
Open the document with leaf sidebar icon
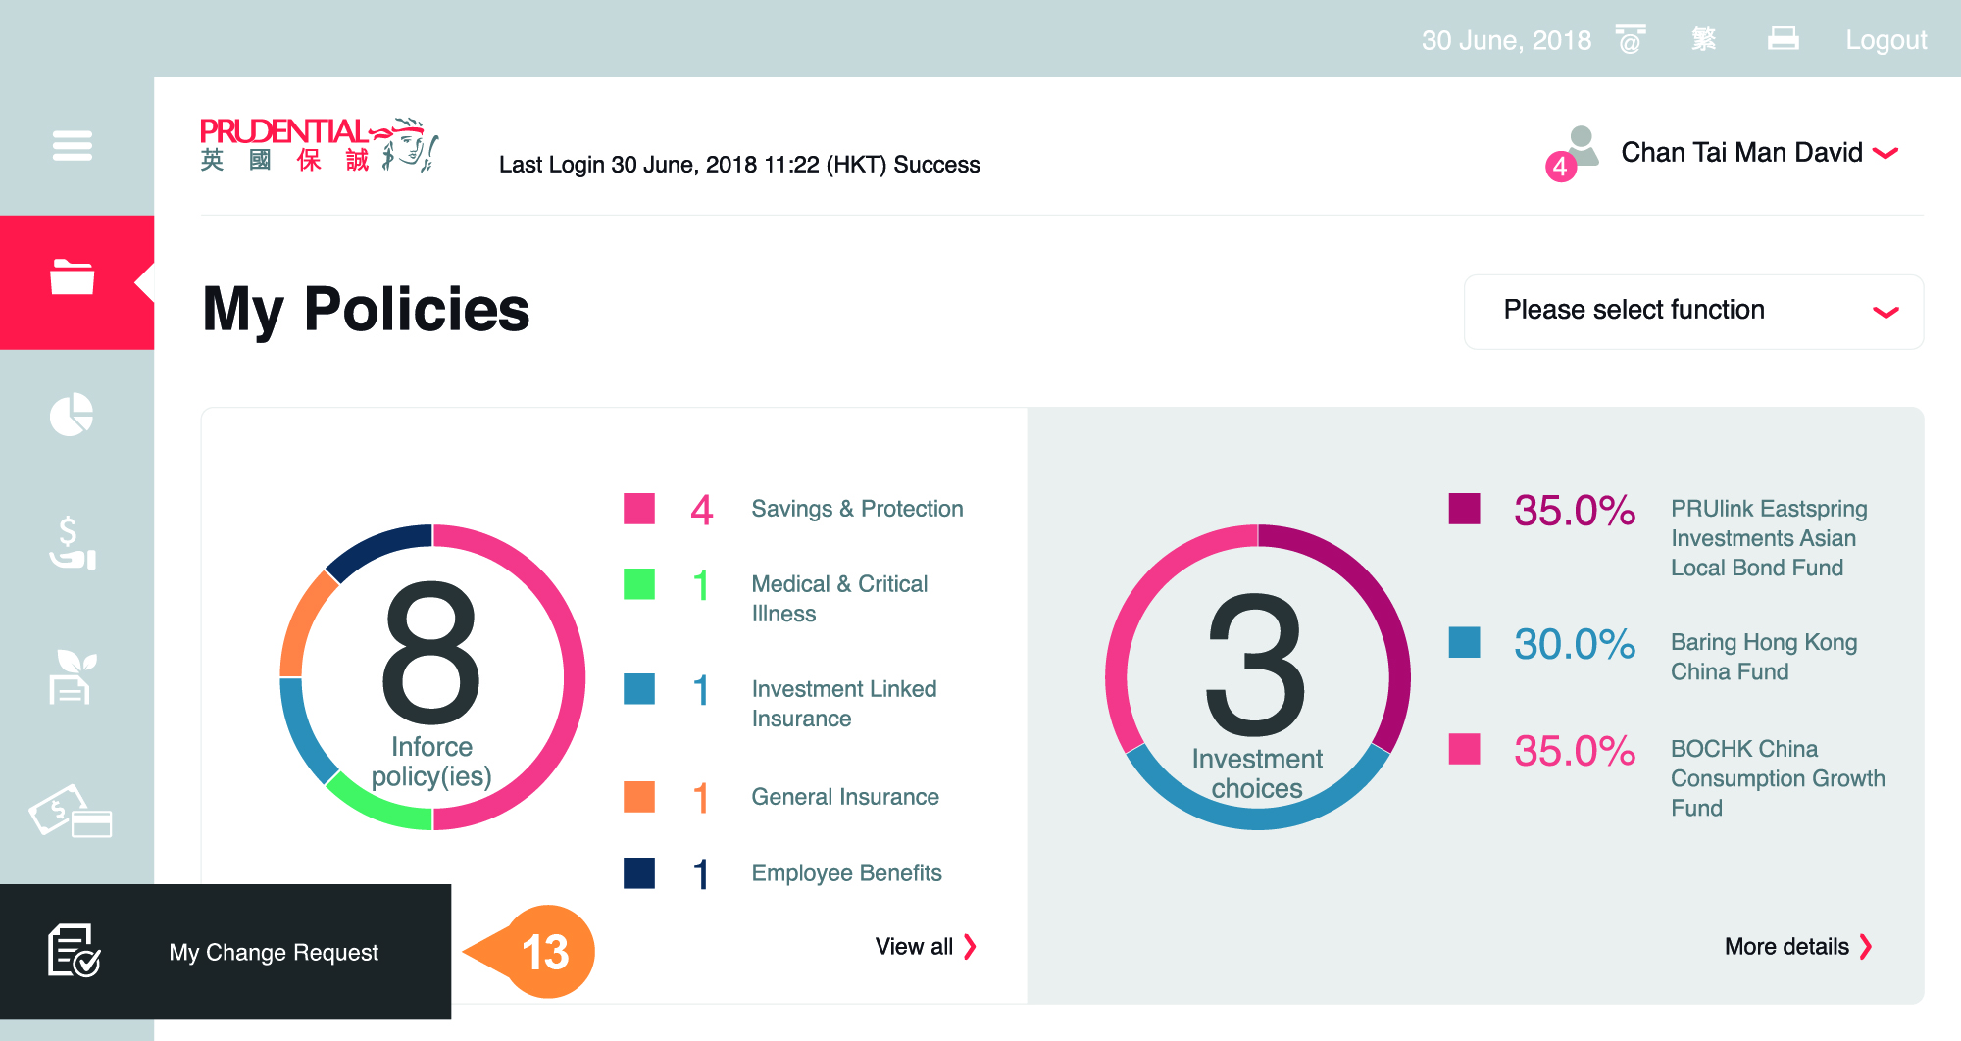point(73,676)
